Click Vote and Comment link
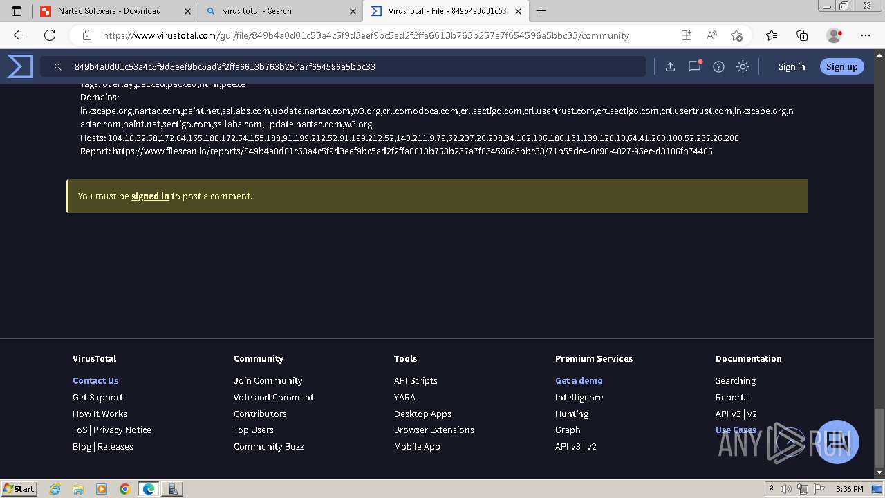885x498 pixels. click(274, 397)
